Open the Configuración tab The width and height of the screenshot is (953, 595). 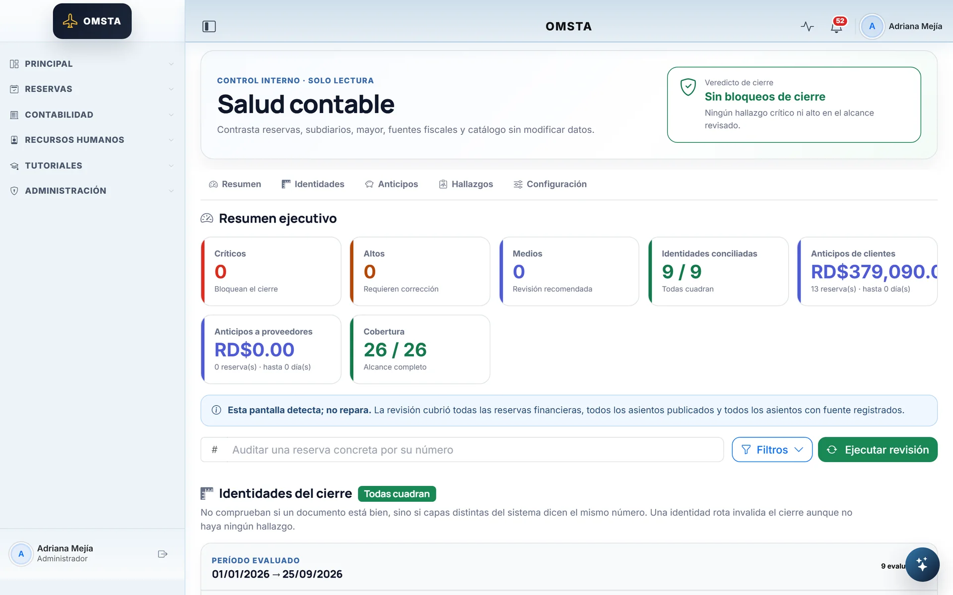pos(550,184)
